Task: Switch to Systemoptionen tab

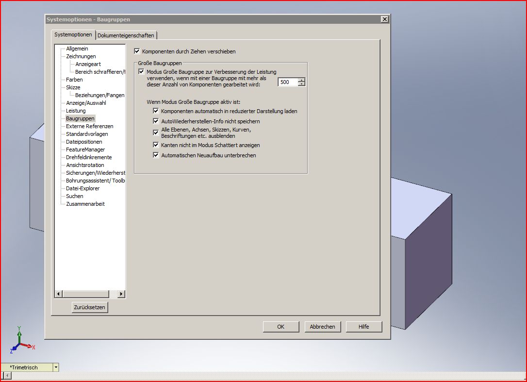Action: point(73,34)
